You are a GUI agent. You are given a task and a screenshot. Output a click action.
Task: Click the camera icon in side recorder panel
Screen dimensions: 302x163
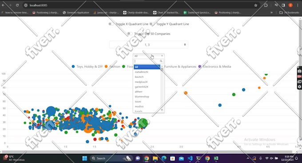pos(299,71)
